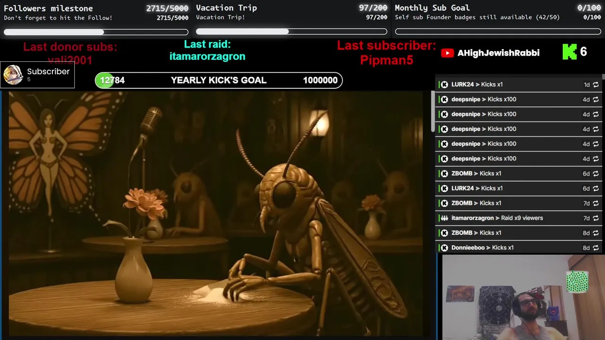Click Kick icon beside LURK24 6d row
Screen dimensions: 605x340
(x=444, y=188)
